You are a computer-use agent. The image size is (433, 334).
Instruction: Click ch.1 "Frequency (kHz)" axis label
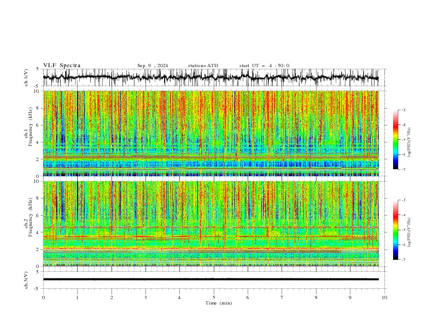coord(31,127)
